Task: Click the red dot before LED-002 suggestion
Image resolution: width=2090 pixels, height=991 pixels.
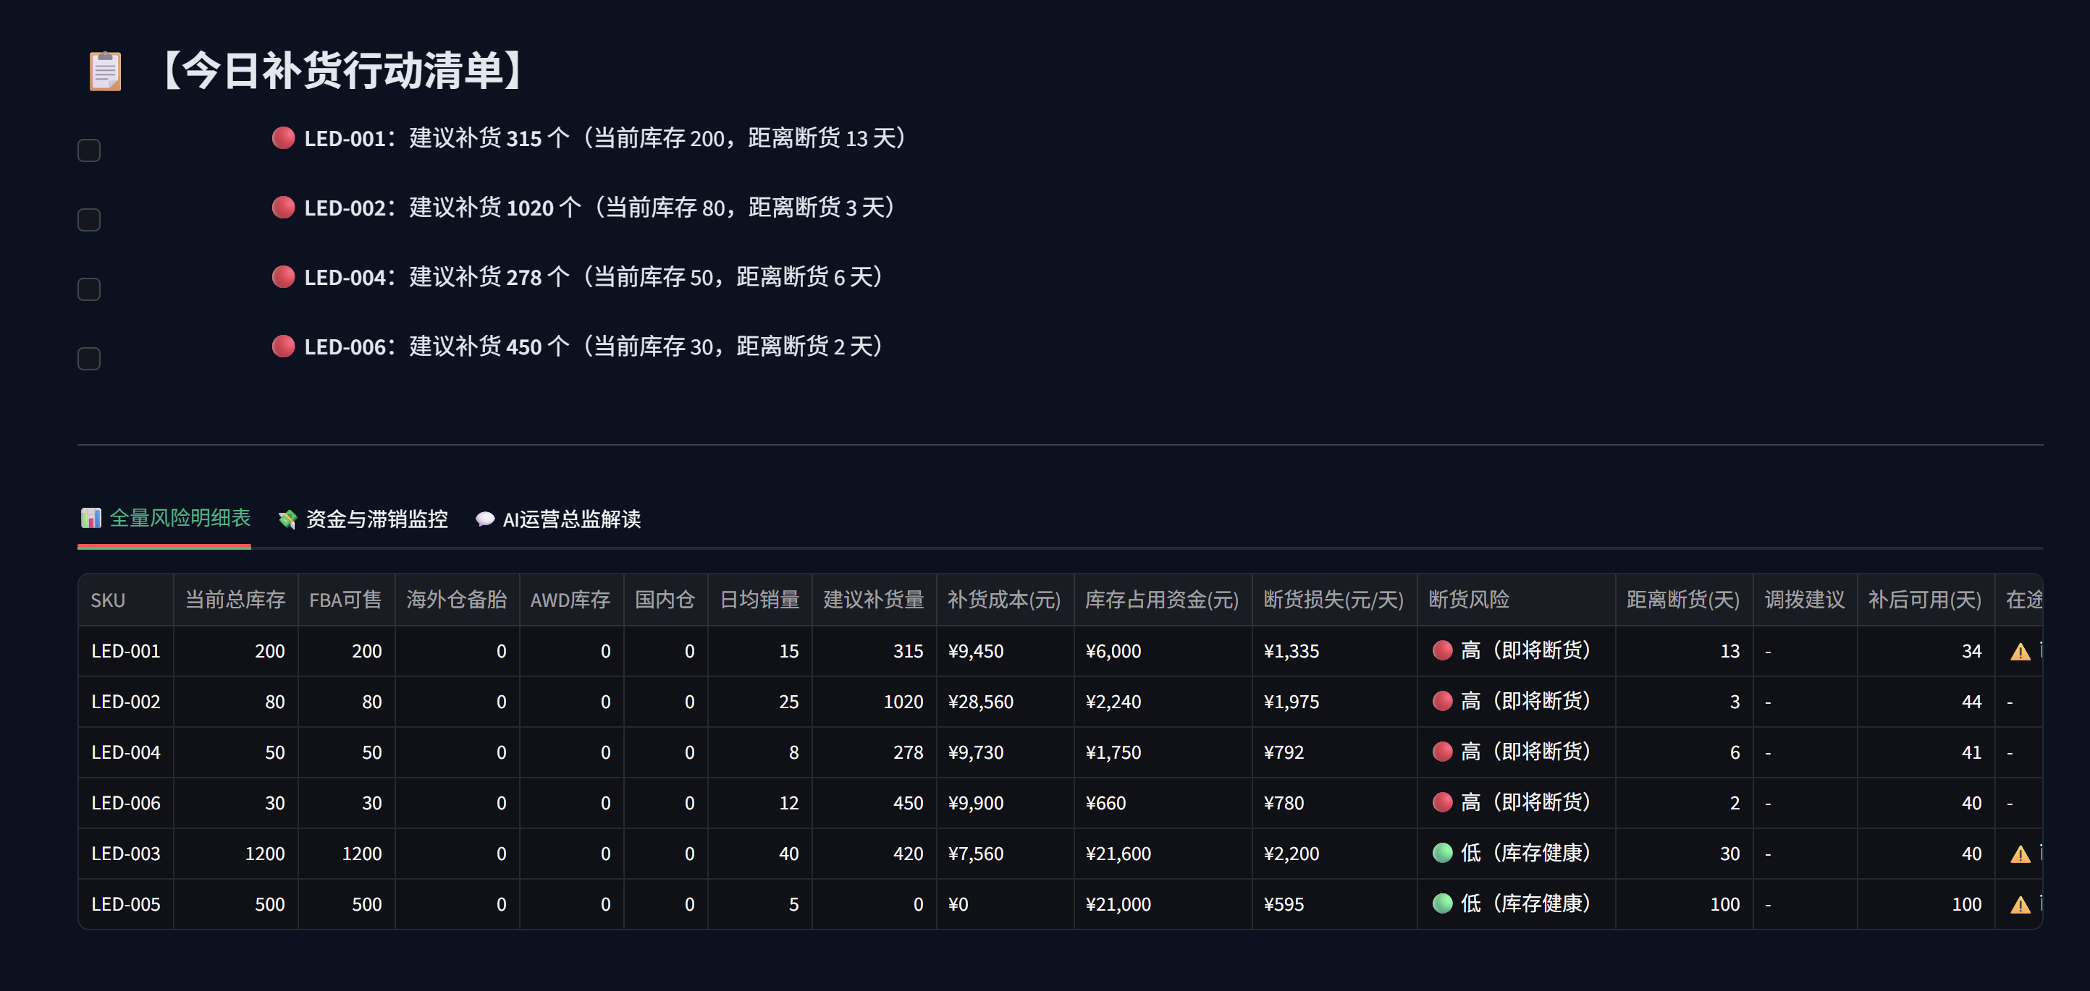Action: pyautogui.click(x=283, y=208)
